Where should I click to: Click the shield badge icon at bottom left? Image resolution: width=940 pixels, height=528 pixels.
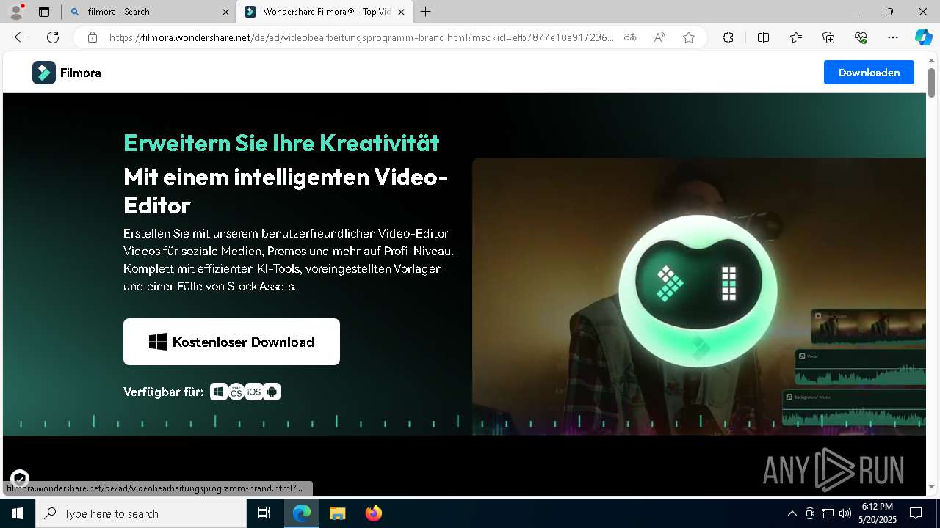(20, 480)
